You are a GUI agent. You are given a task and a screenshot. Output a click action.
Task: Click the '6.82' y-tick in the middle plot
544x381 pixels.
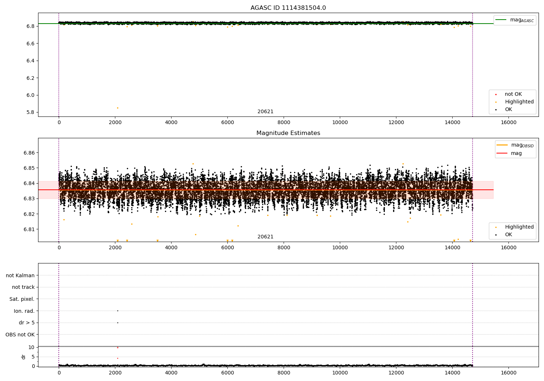coord(29,214)
